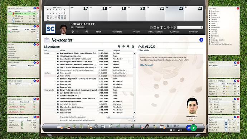The height and width of the screenshot is (139, 247).
Task: Open the TEAM menu
Action: (98, 32)
